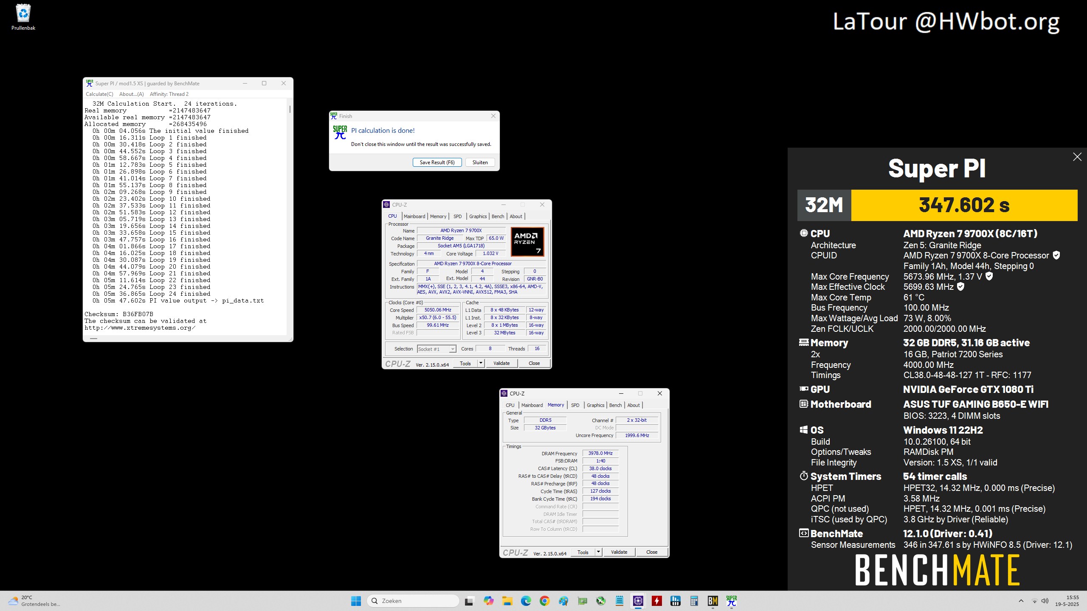Image resolution: width=1087 pixels, height=611 pixels.
Task: Click Validate in lower CPU-Z window
Action: (619, 552)
